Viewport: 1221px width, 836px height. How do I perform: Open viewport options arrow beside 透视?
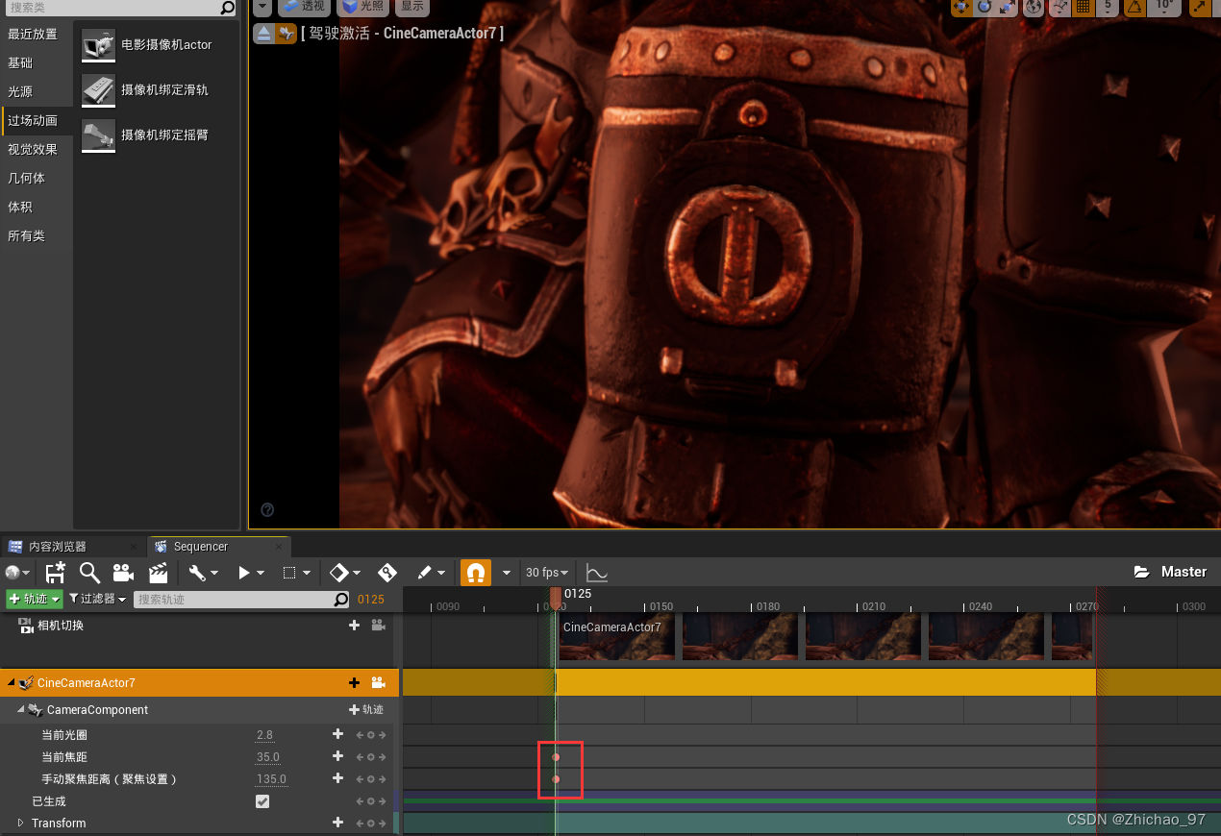(262, 7)
